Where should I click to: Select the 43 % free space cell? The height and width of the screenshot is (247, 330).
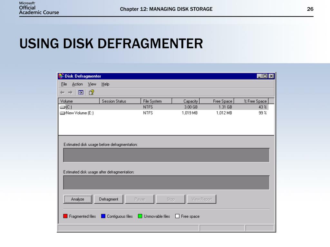tap(262, 107)
